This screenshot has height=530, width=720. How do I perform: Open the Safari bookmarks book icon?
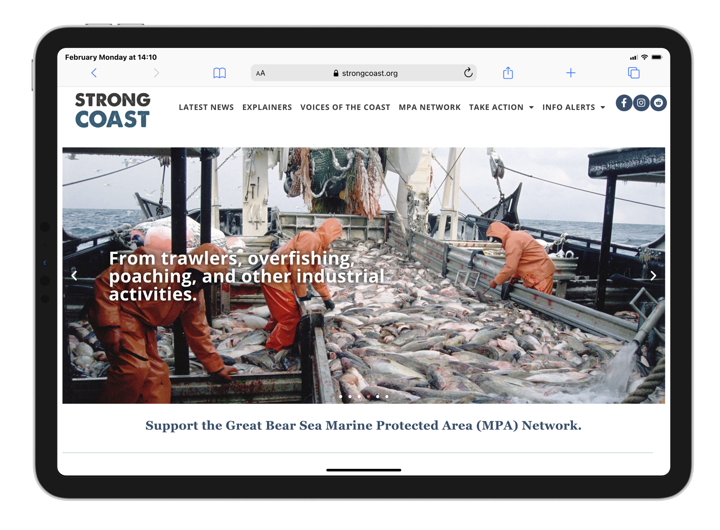[x=219, y=73]
